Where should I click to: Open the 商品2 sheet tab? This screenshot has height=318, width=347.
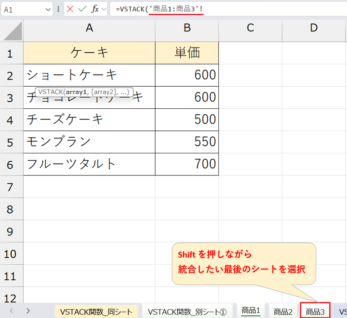(283, 311)
